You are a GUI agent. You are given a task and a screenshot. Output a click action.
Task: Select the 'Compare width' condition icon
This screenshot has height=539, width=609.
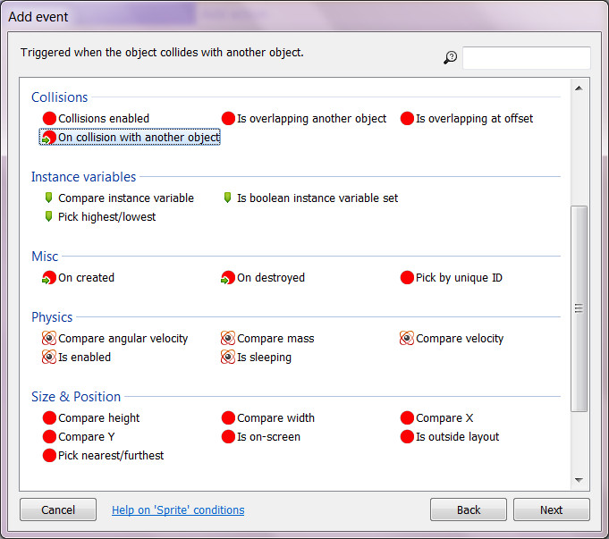(228, 418)
